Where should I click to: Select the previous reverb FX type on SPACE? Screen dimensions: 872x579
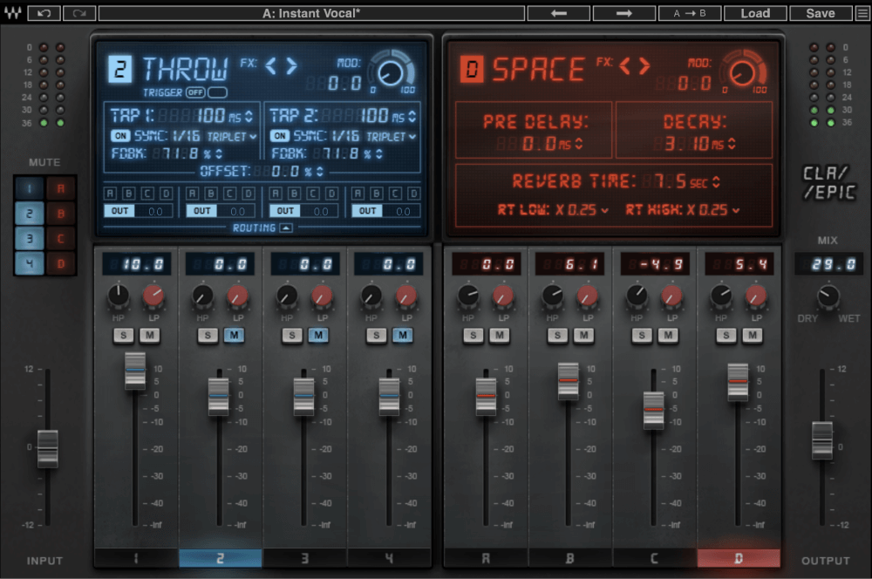[x=625, y=66]
